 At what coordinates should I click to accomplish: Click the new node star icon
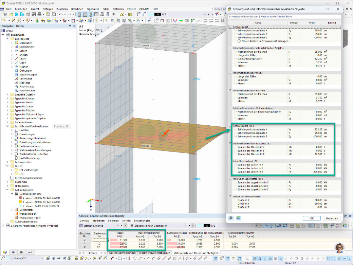tap(4, 20)
